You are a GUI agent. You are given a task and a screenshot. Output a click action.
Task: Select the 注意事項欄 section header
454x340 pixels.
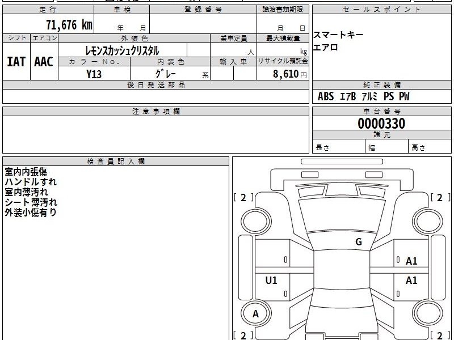[x=155, y=111]
